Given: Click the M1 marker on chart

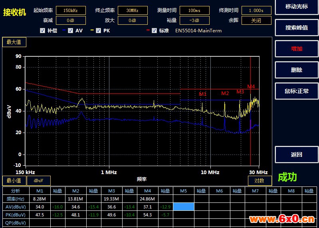Looking at the screenshot, I should coord(203,94).
